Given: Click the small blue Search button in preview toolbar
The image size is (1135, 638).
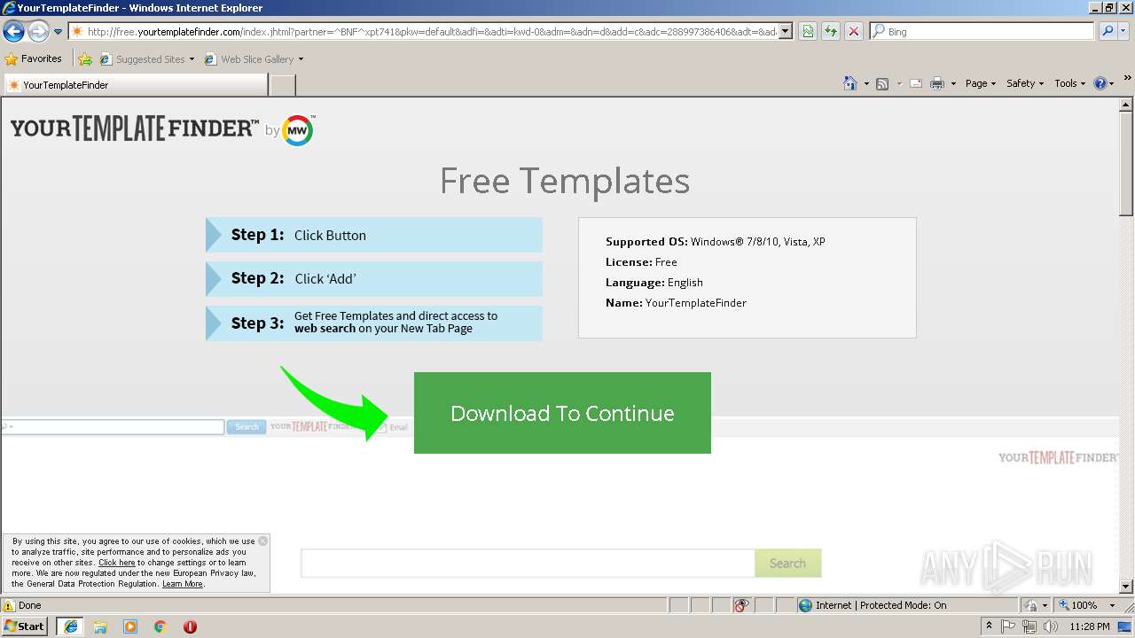Looking at the screenshot, I should click(247, 427).
